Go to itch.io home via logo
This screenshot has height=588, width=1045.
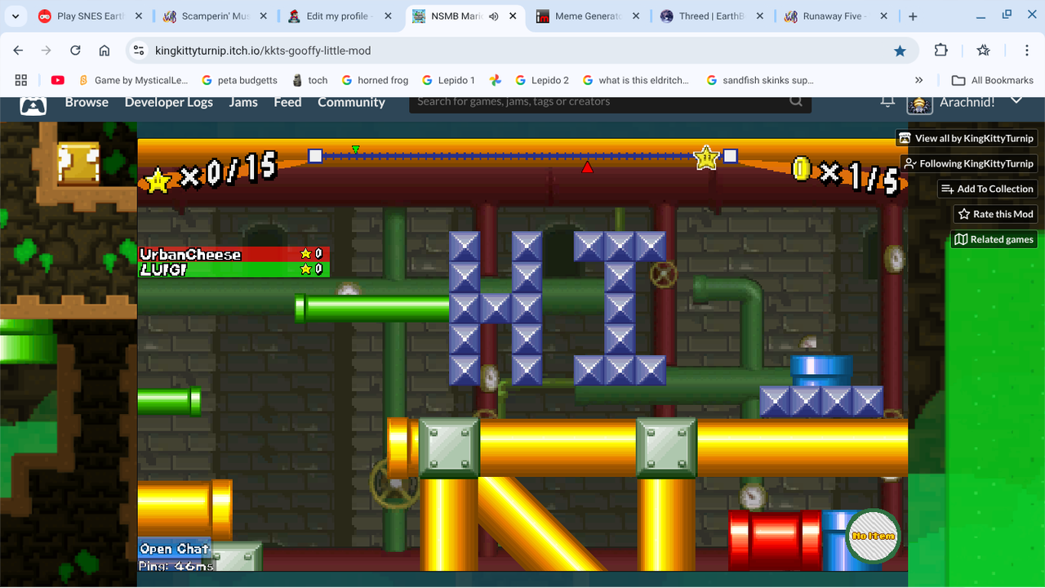pyautogui.click(x=33, y=105)
